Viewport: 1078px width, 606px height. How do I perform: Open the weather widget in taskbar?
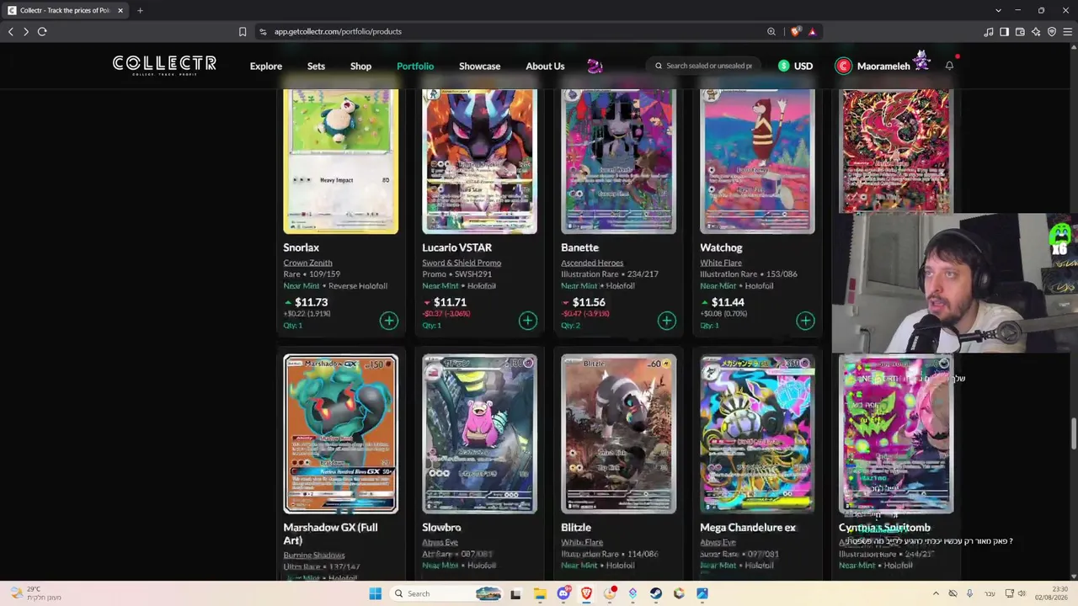click(x=35, y=593)
